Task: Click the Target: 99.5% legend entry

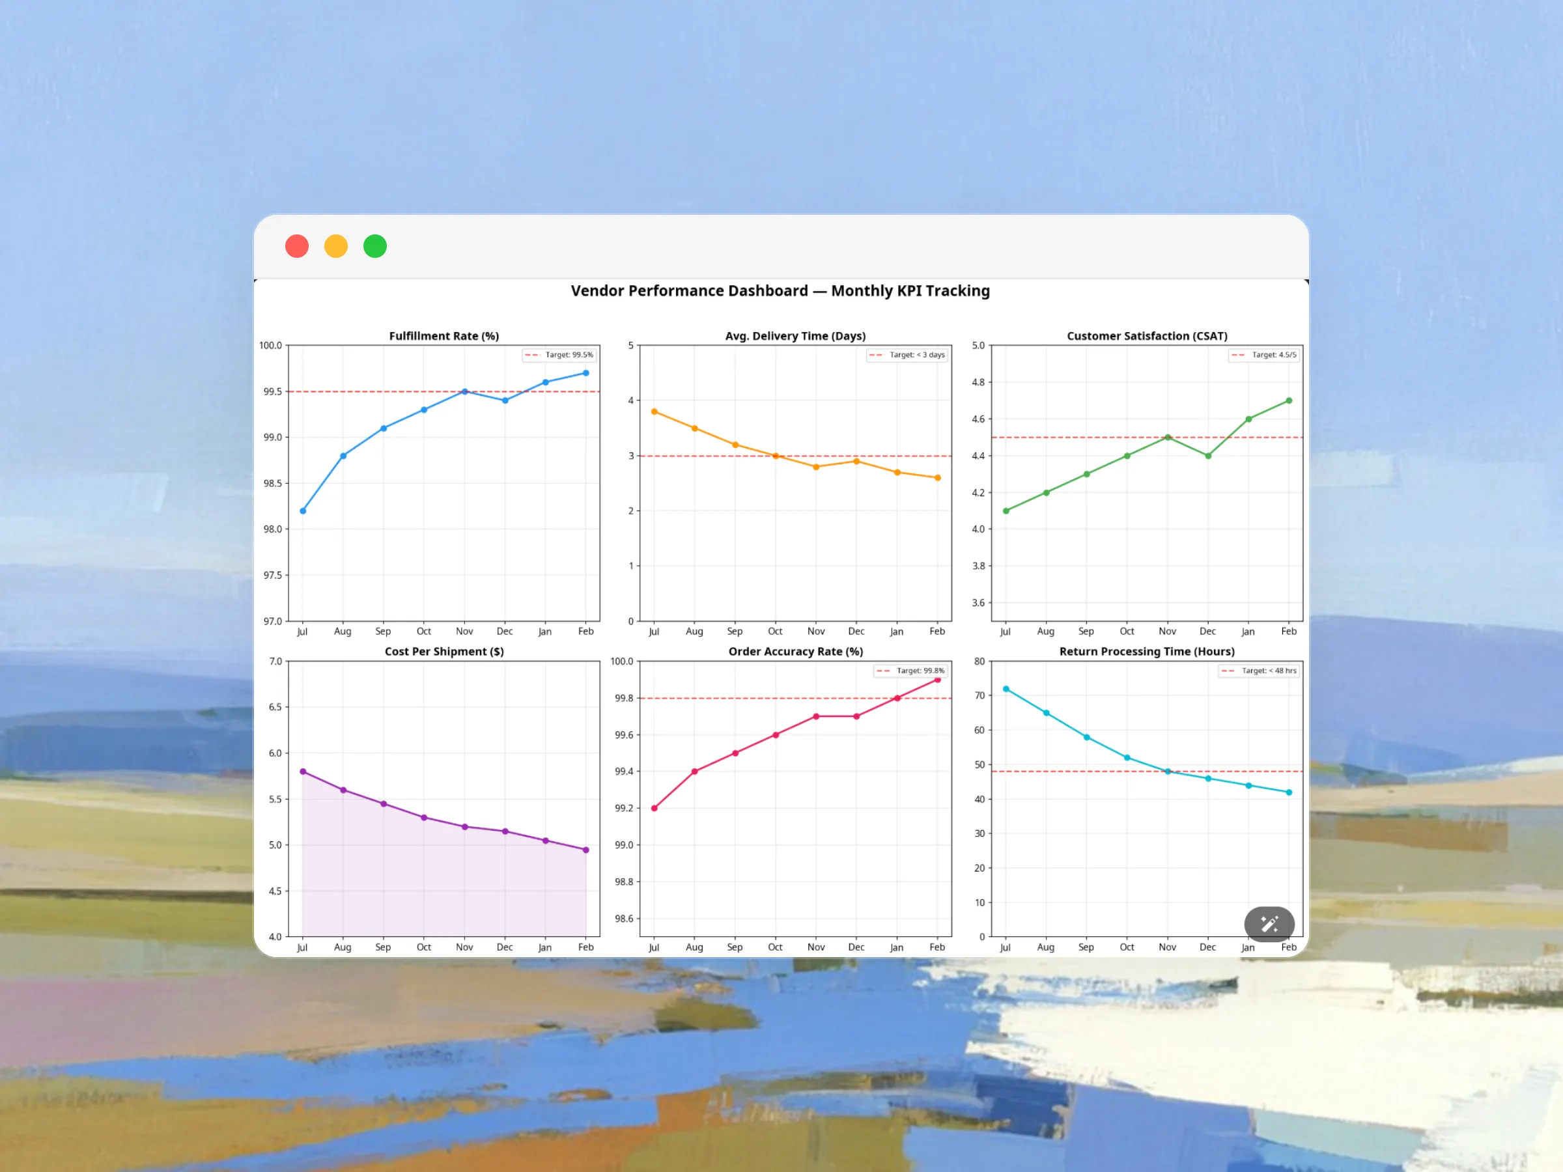Action: coord(559,356)
